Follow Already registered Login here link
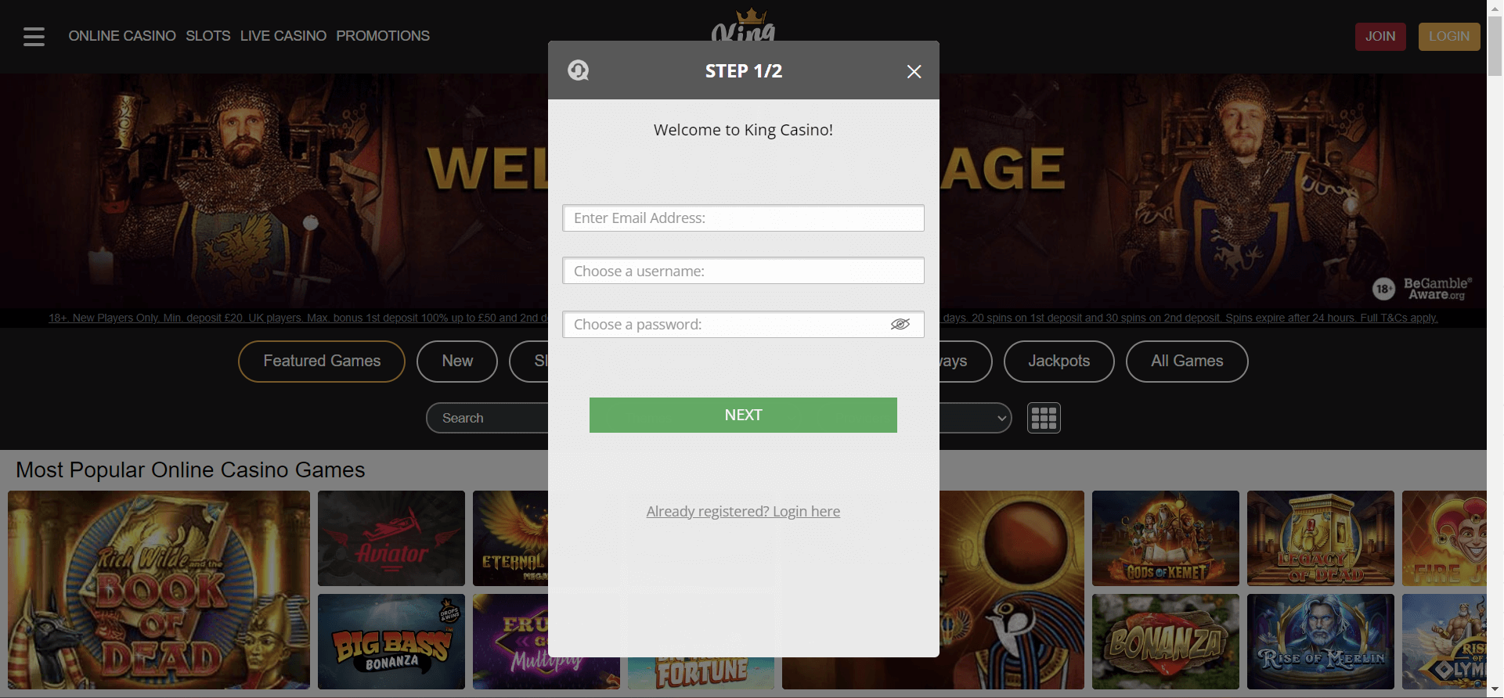 pyautogui.click(x=743, y=511)
